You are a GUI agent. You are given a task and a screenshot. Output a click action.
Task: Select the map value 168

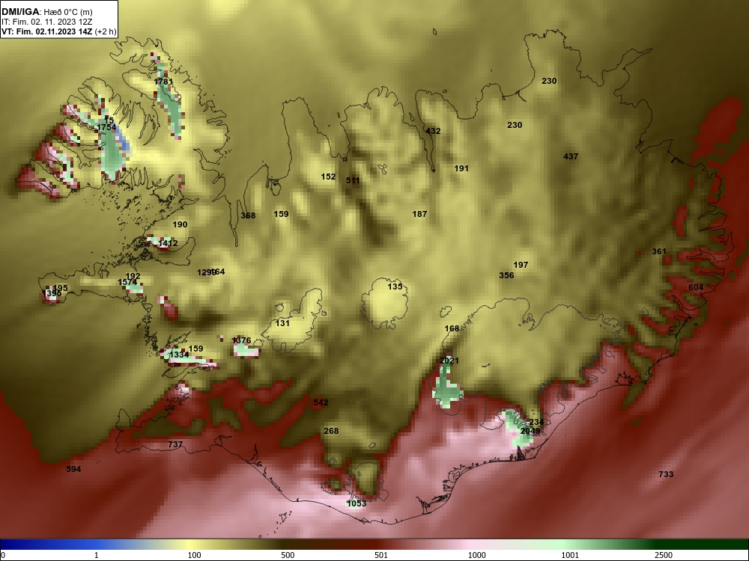[452, 328]
